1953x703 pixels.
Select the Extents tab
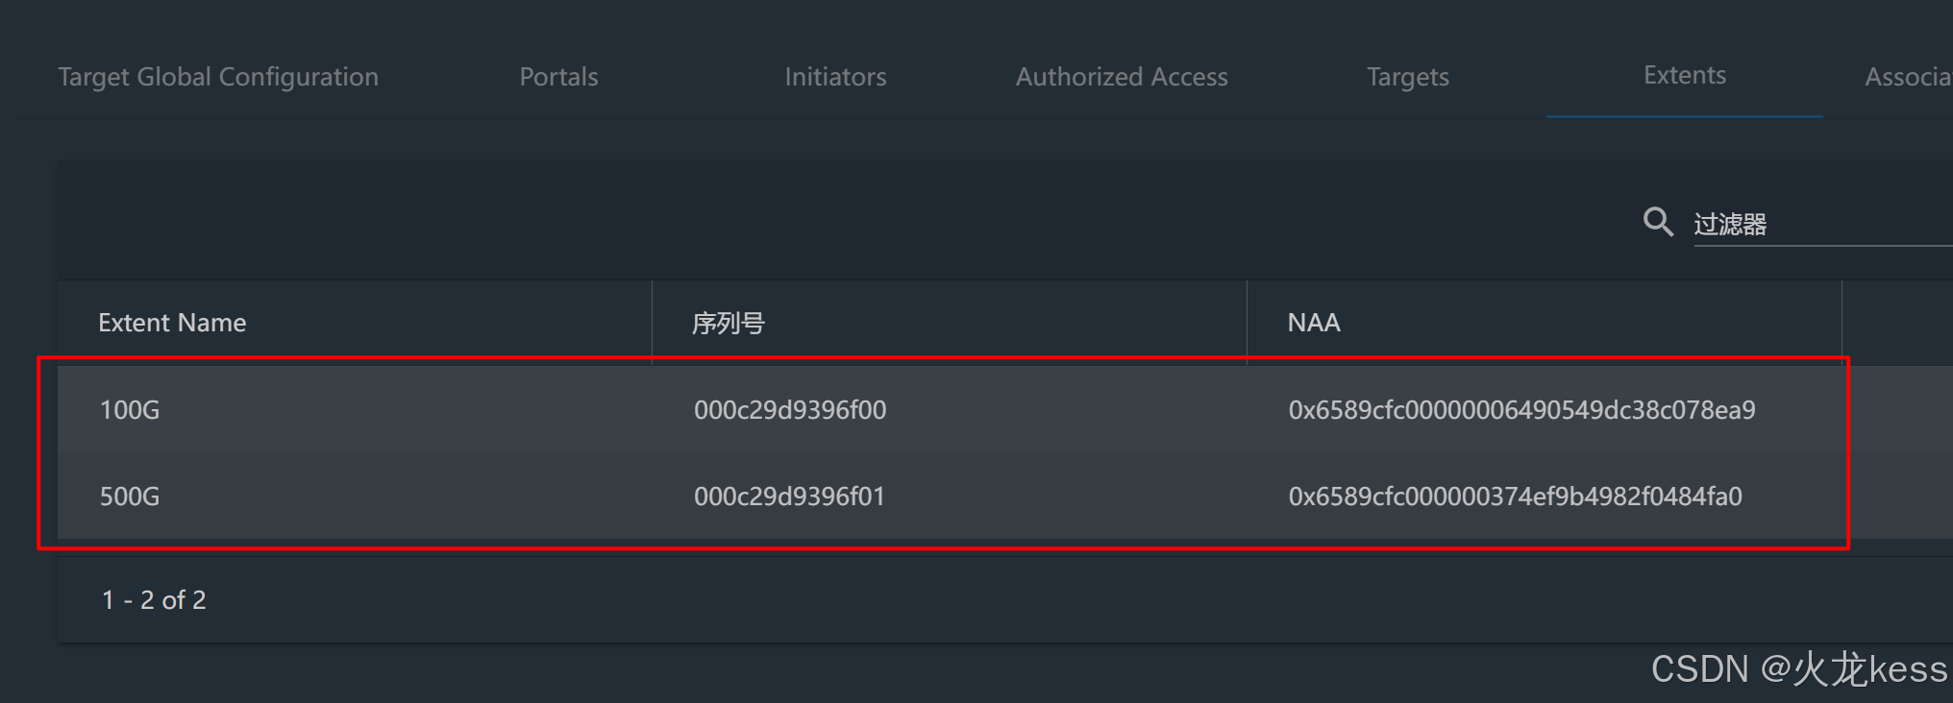[x=1685, y=75]
